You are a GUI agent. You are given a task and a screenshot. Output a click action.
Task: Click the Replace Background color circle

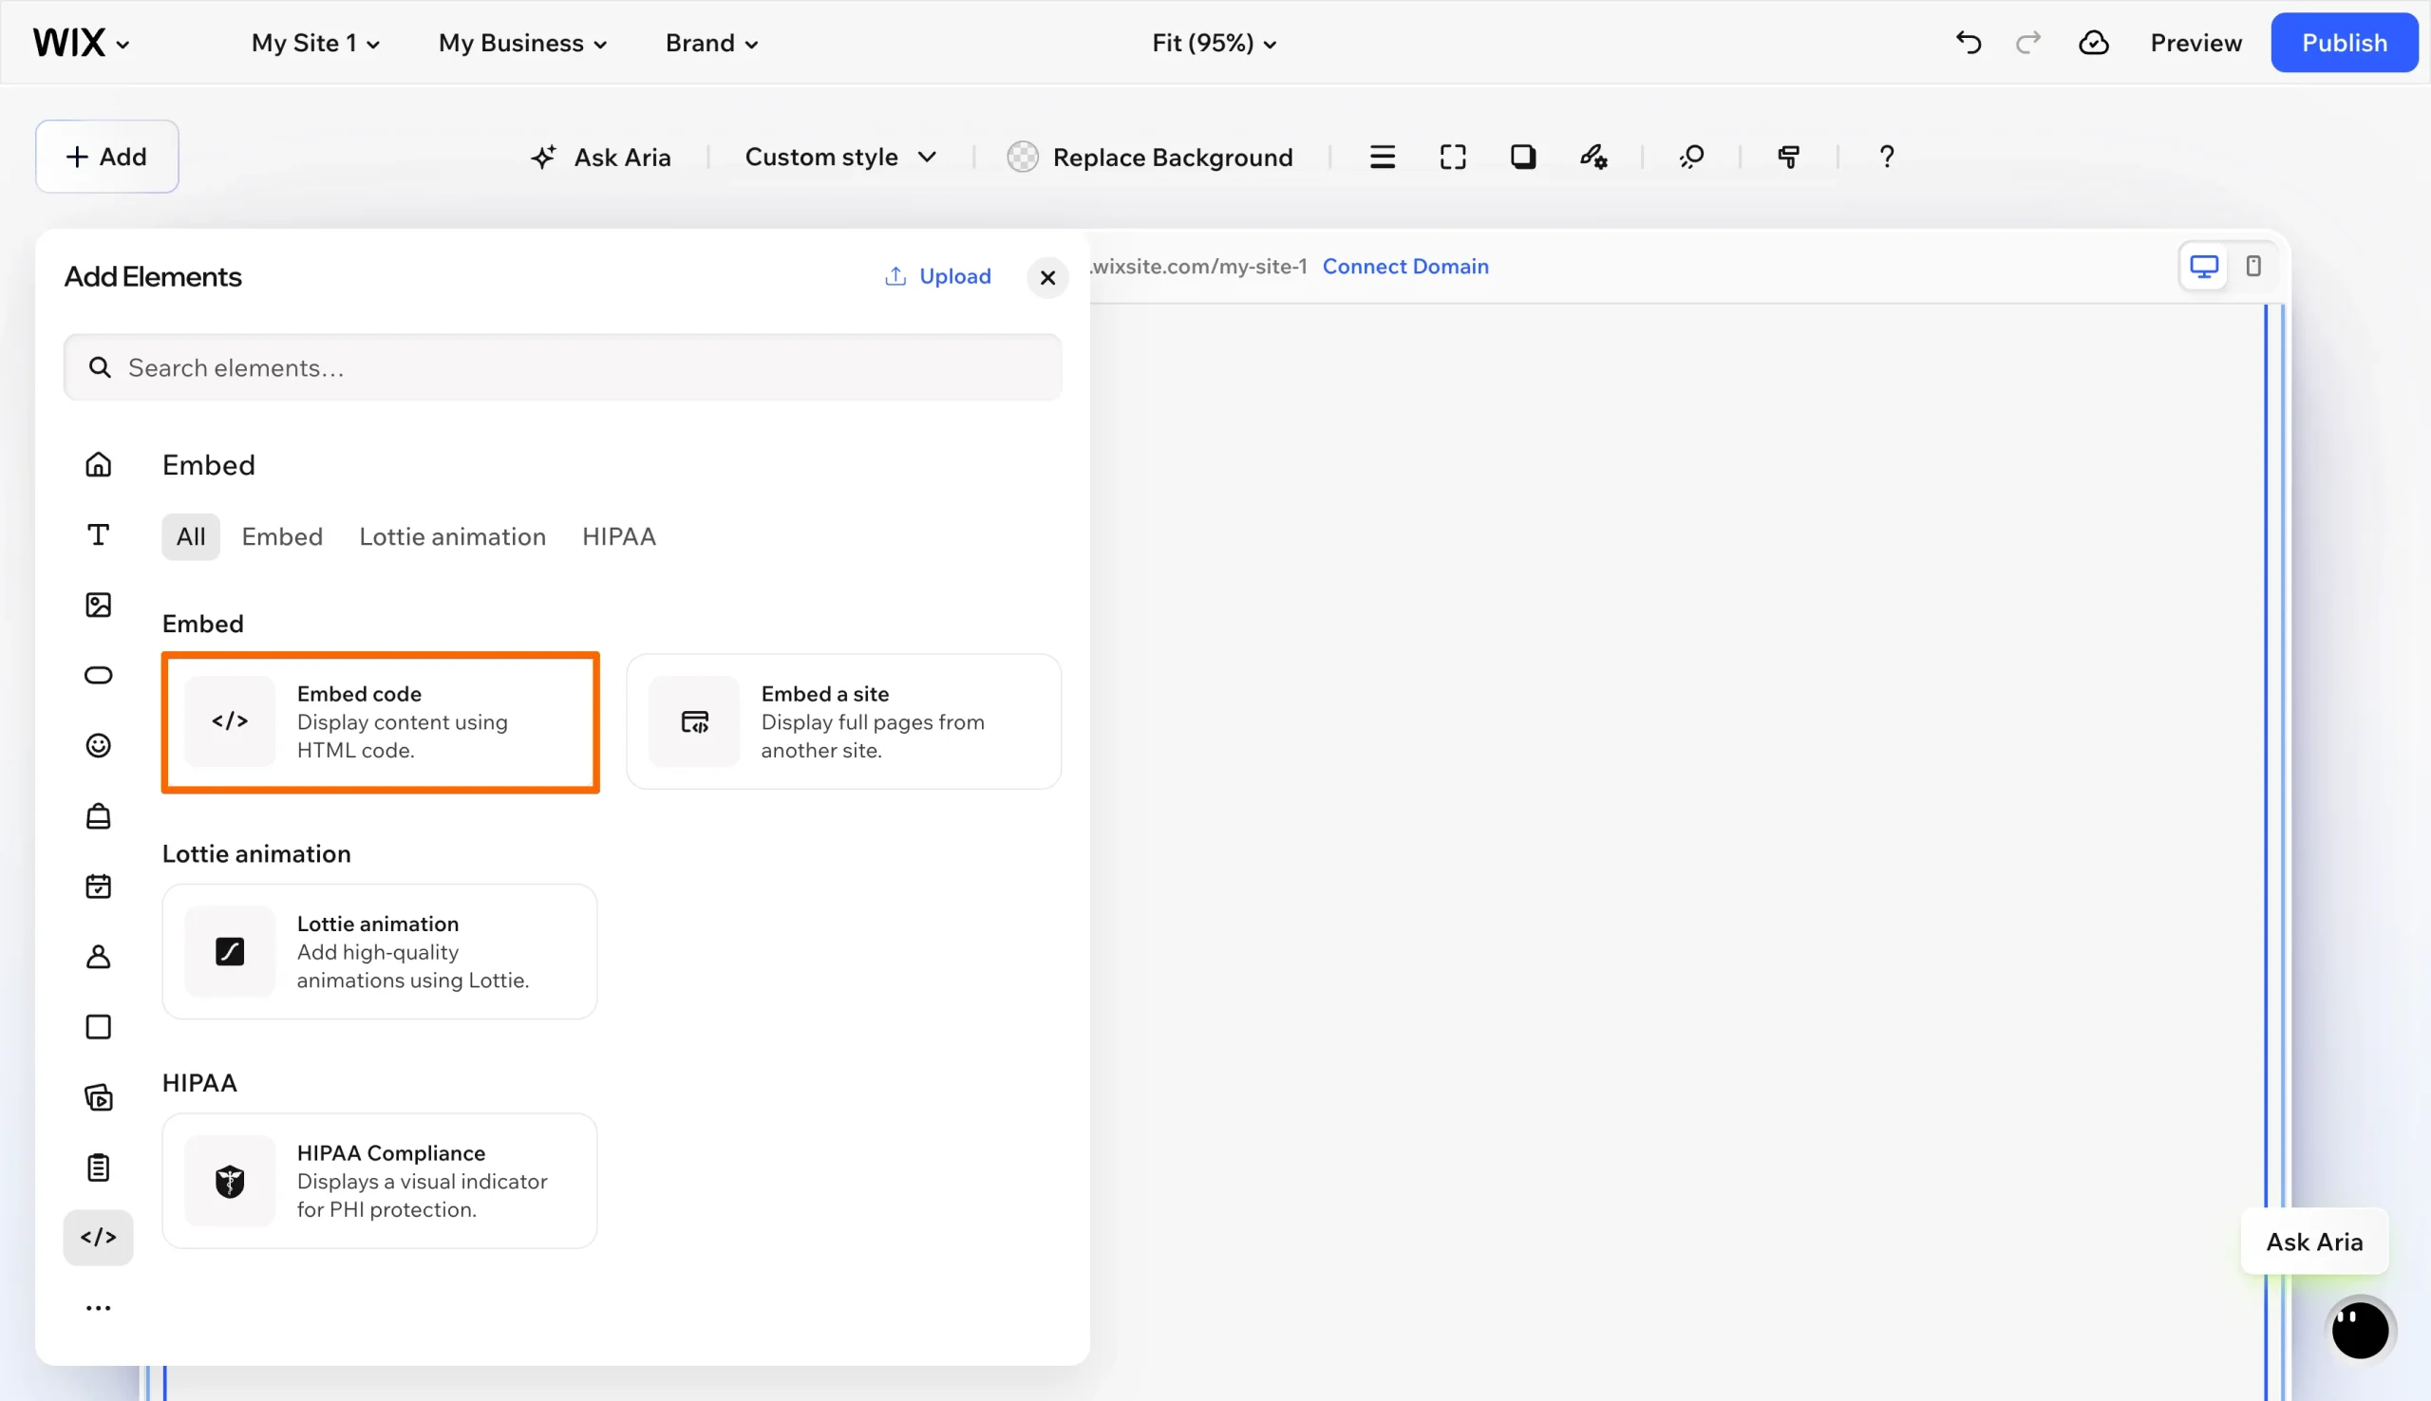[1022, 157]
